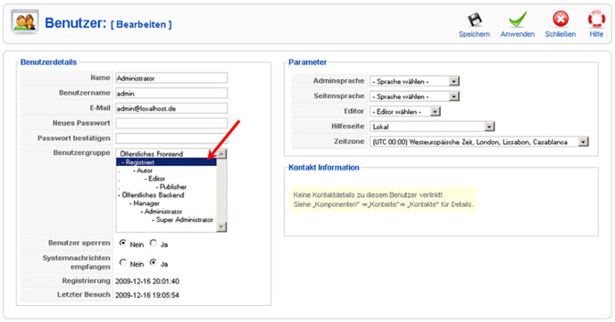Screen dimensions: 615x322
Task: Click Benutzergruppe list scroll down arrow
Action: [x=221, y=227]
